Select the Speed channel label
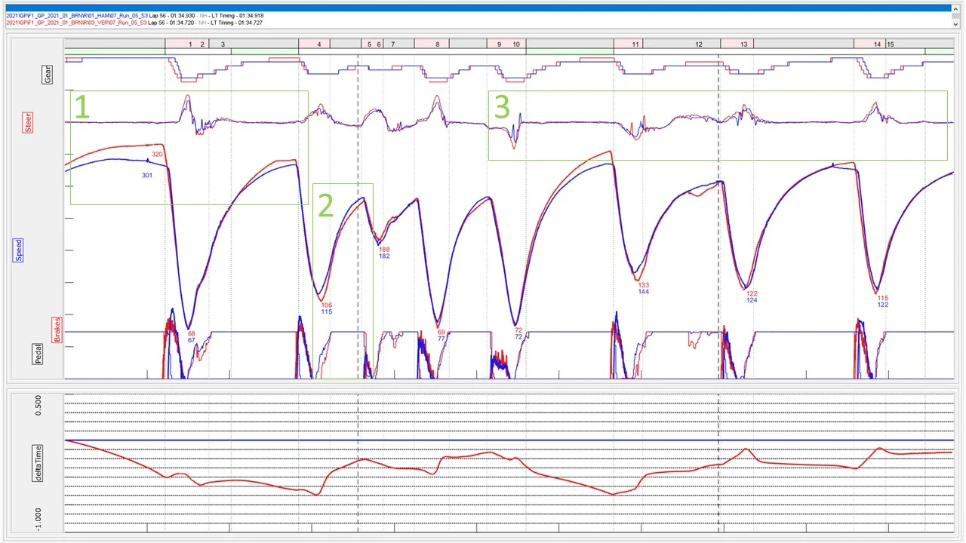 click(x=19, y=250)
